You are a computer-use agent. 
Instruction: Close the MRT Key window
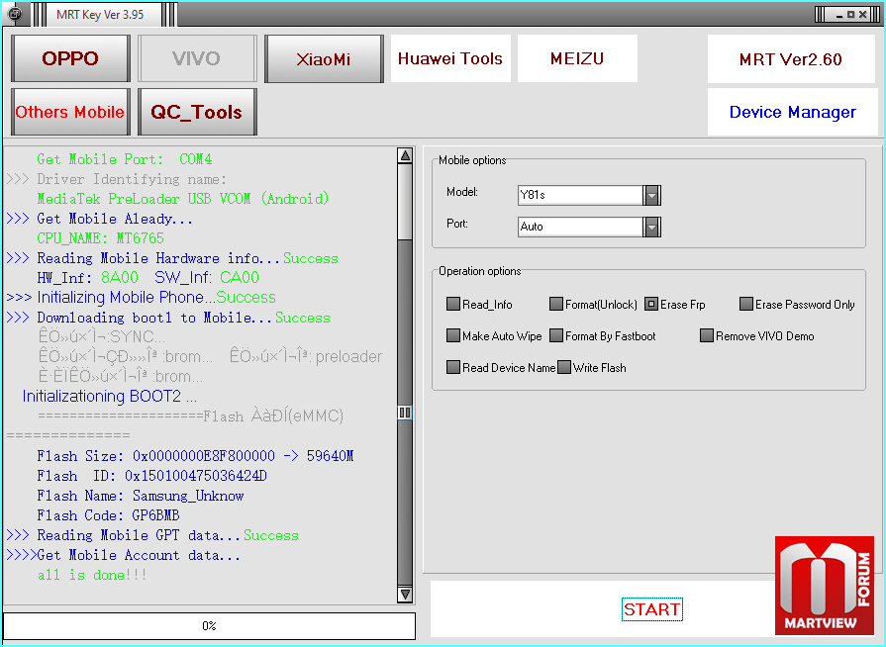(862, 15)
